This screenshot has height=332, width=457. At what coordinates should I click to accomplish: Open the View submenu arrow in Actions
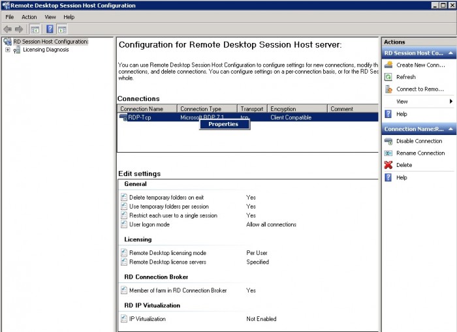[x=451, y=101]
